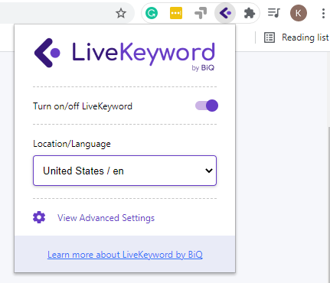Click the LiveKeyword by BiQ logo
The width and height of the screenshot is (330, 283).
[x=125, y=54]
